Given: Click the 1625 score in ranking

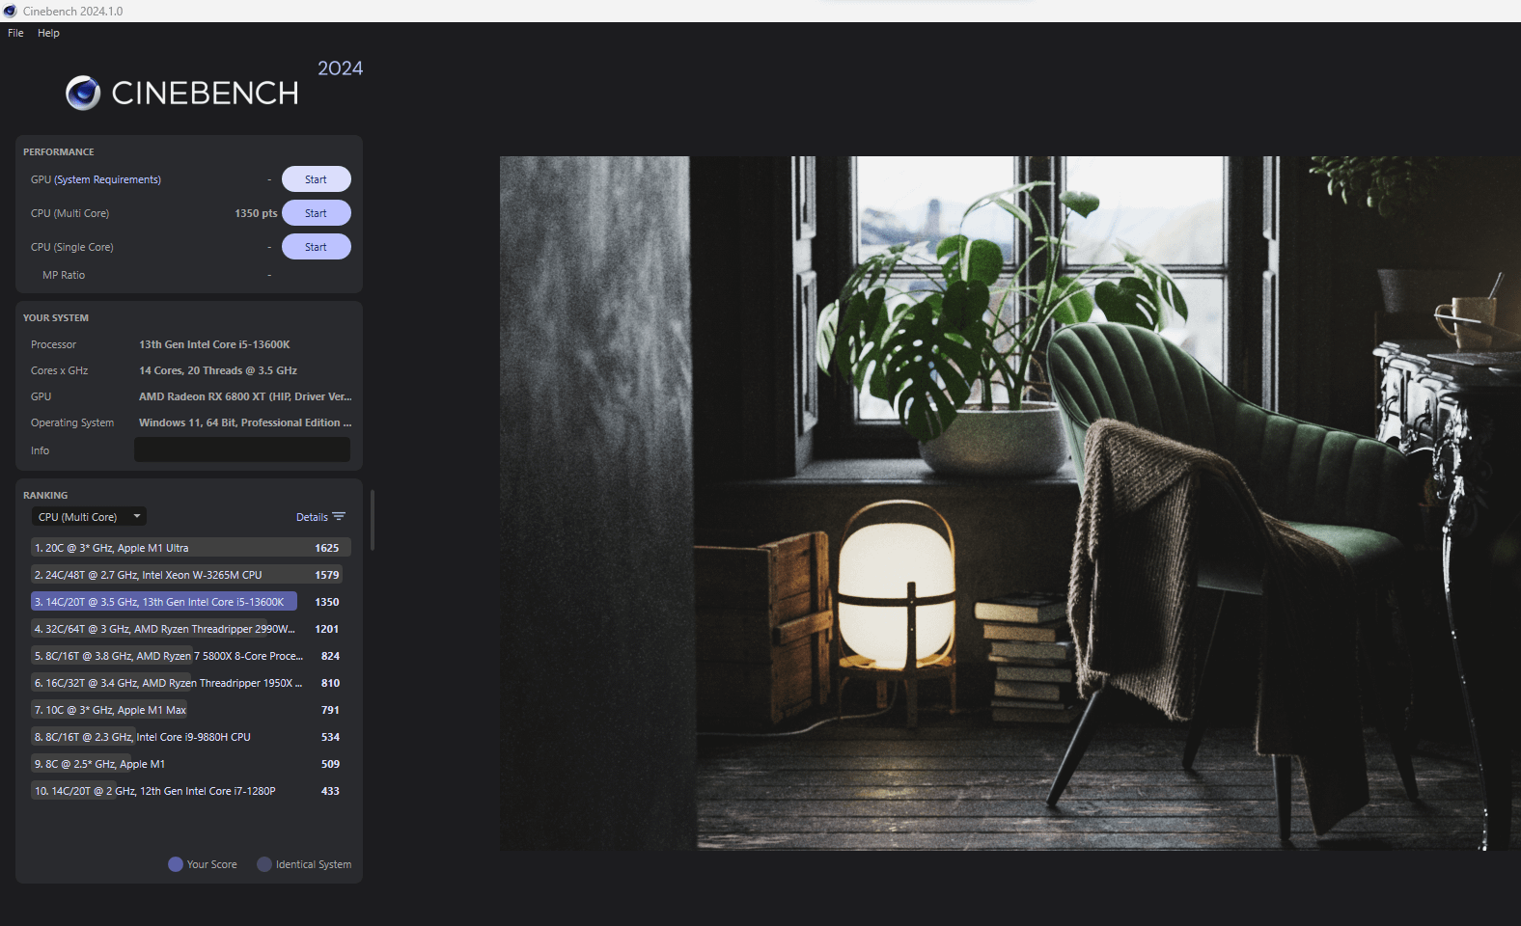Looking at the screenshot, I should pos(327,548).
